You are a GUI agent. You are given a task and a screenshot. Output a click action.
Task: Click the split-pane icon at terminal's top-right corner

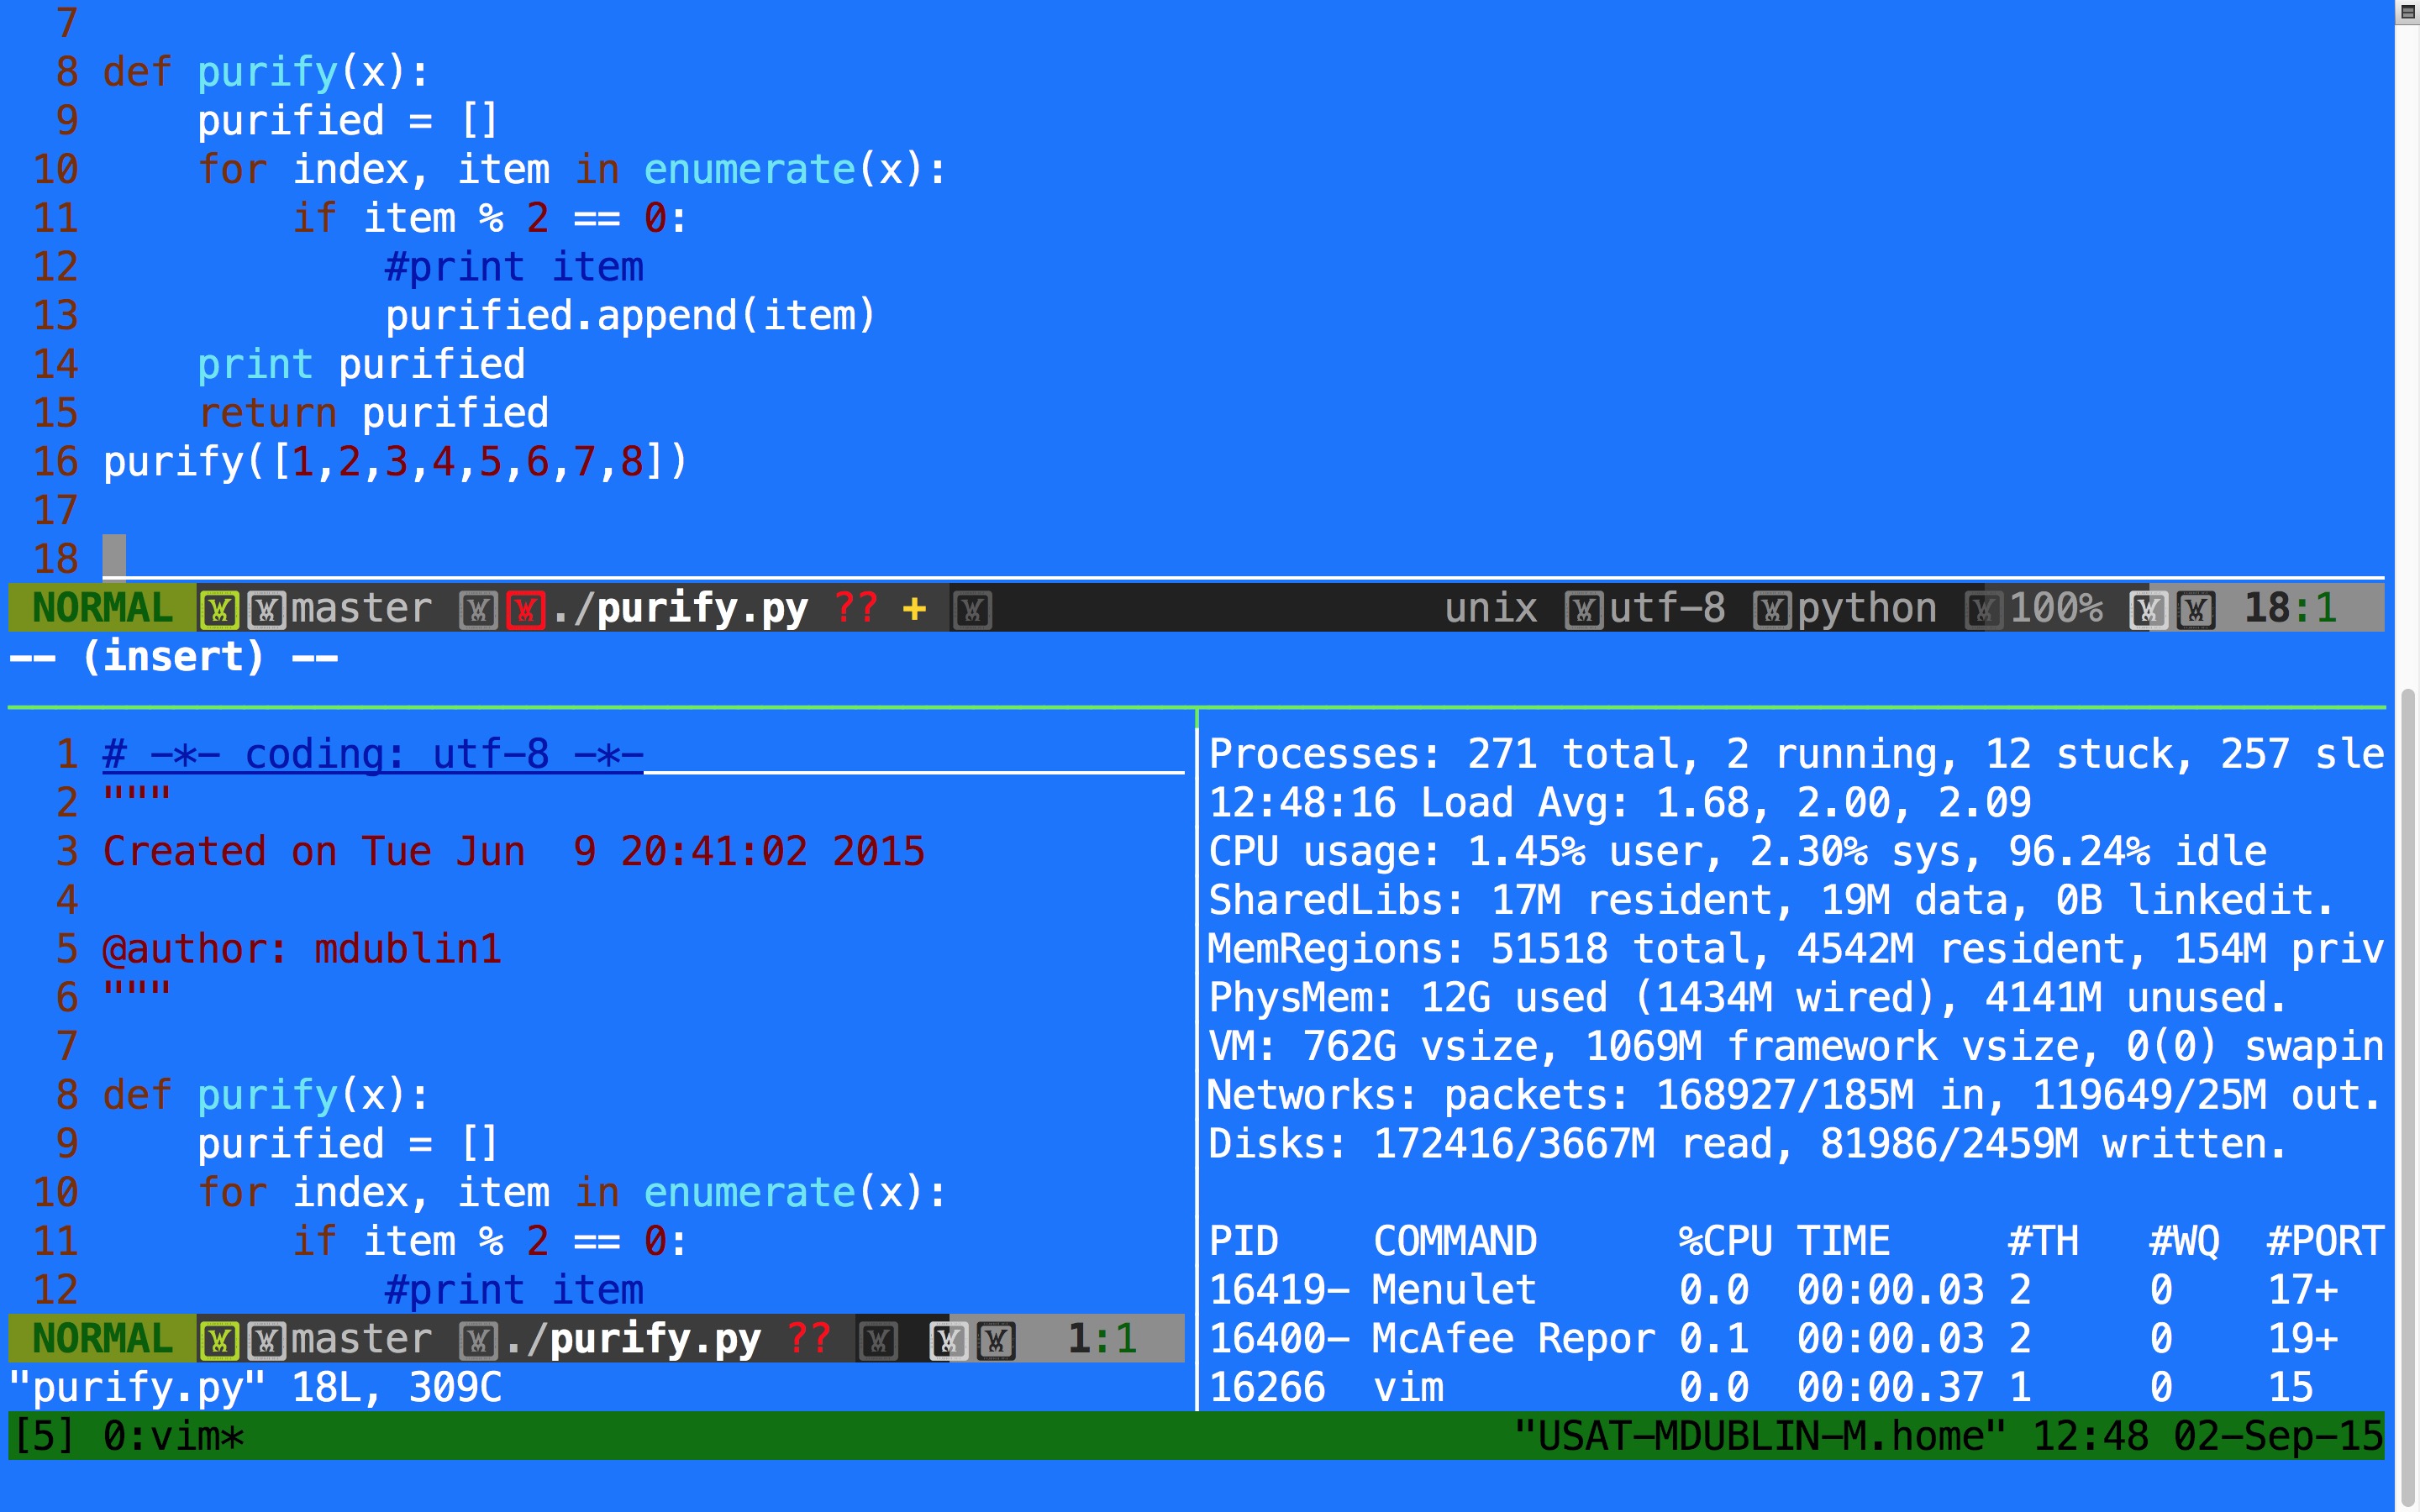(x=2407, y=12)
